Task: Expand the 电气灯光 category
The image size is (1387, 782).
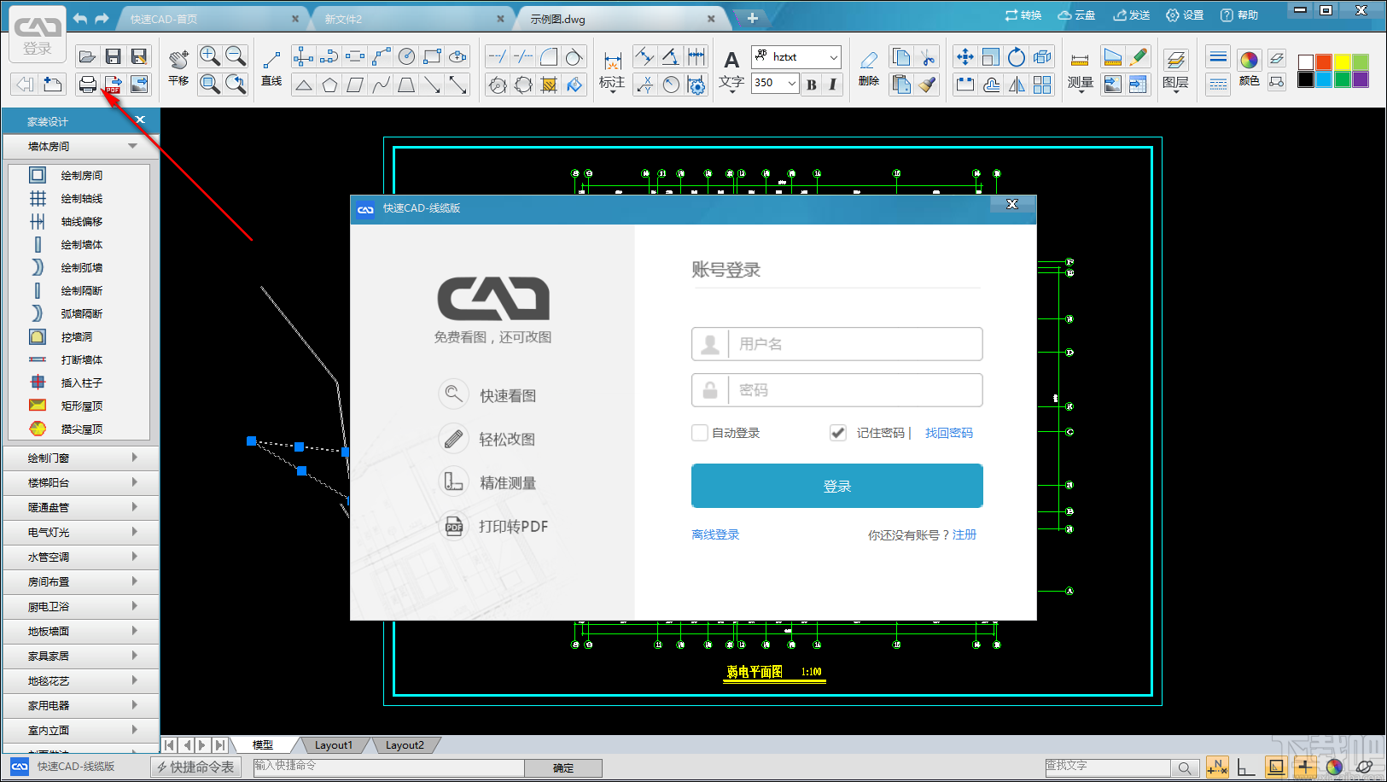Action: click(x=82, y=532)
